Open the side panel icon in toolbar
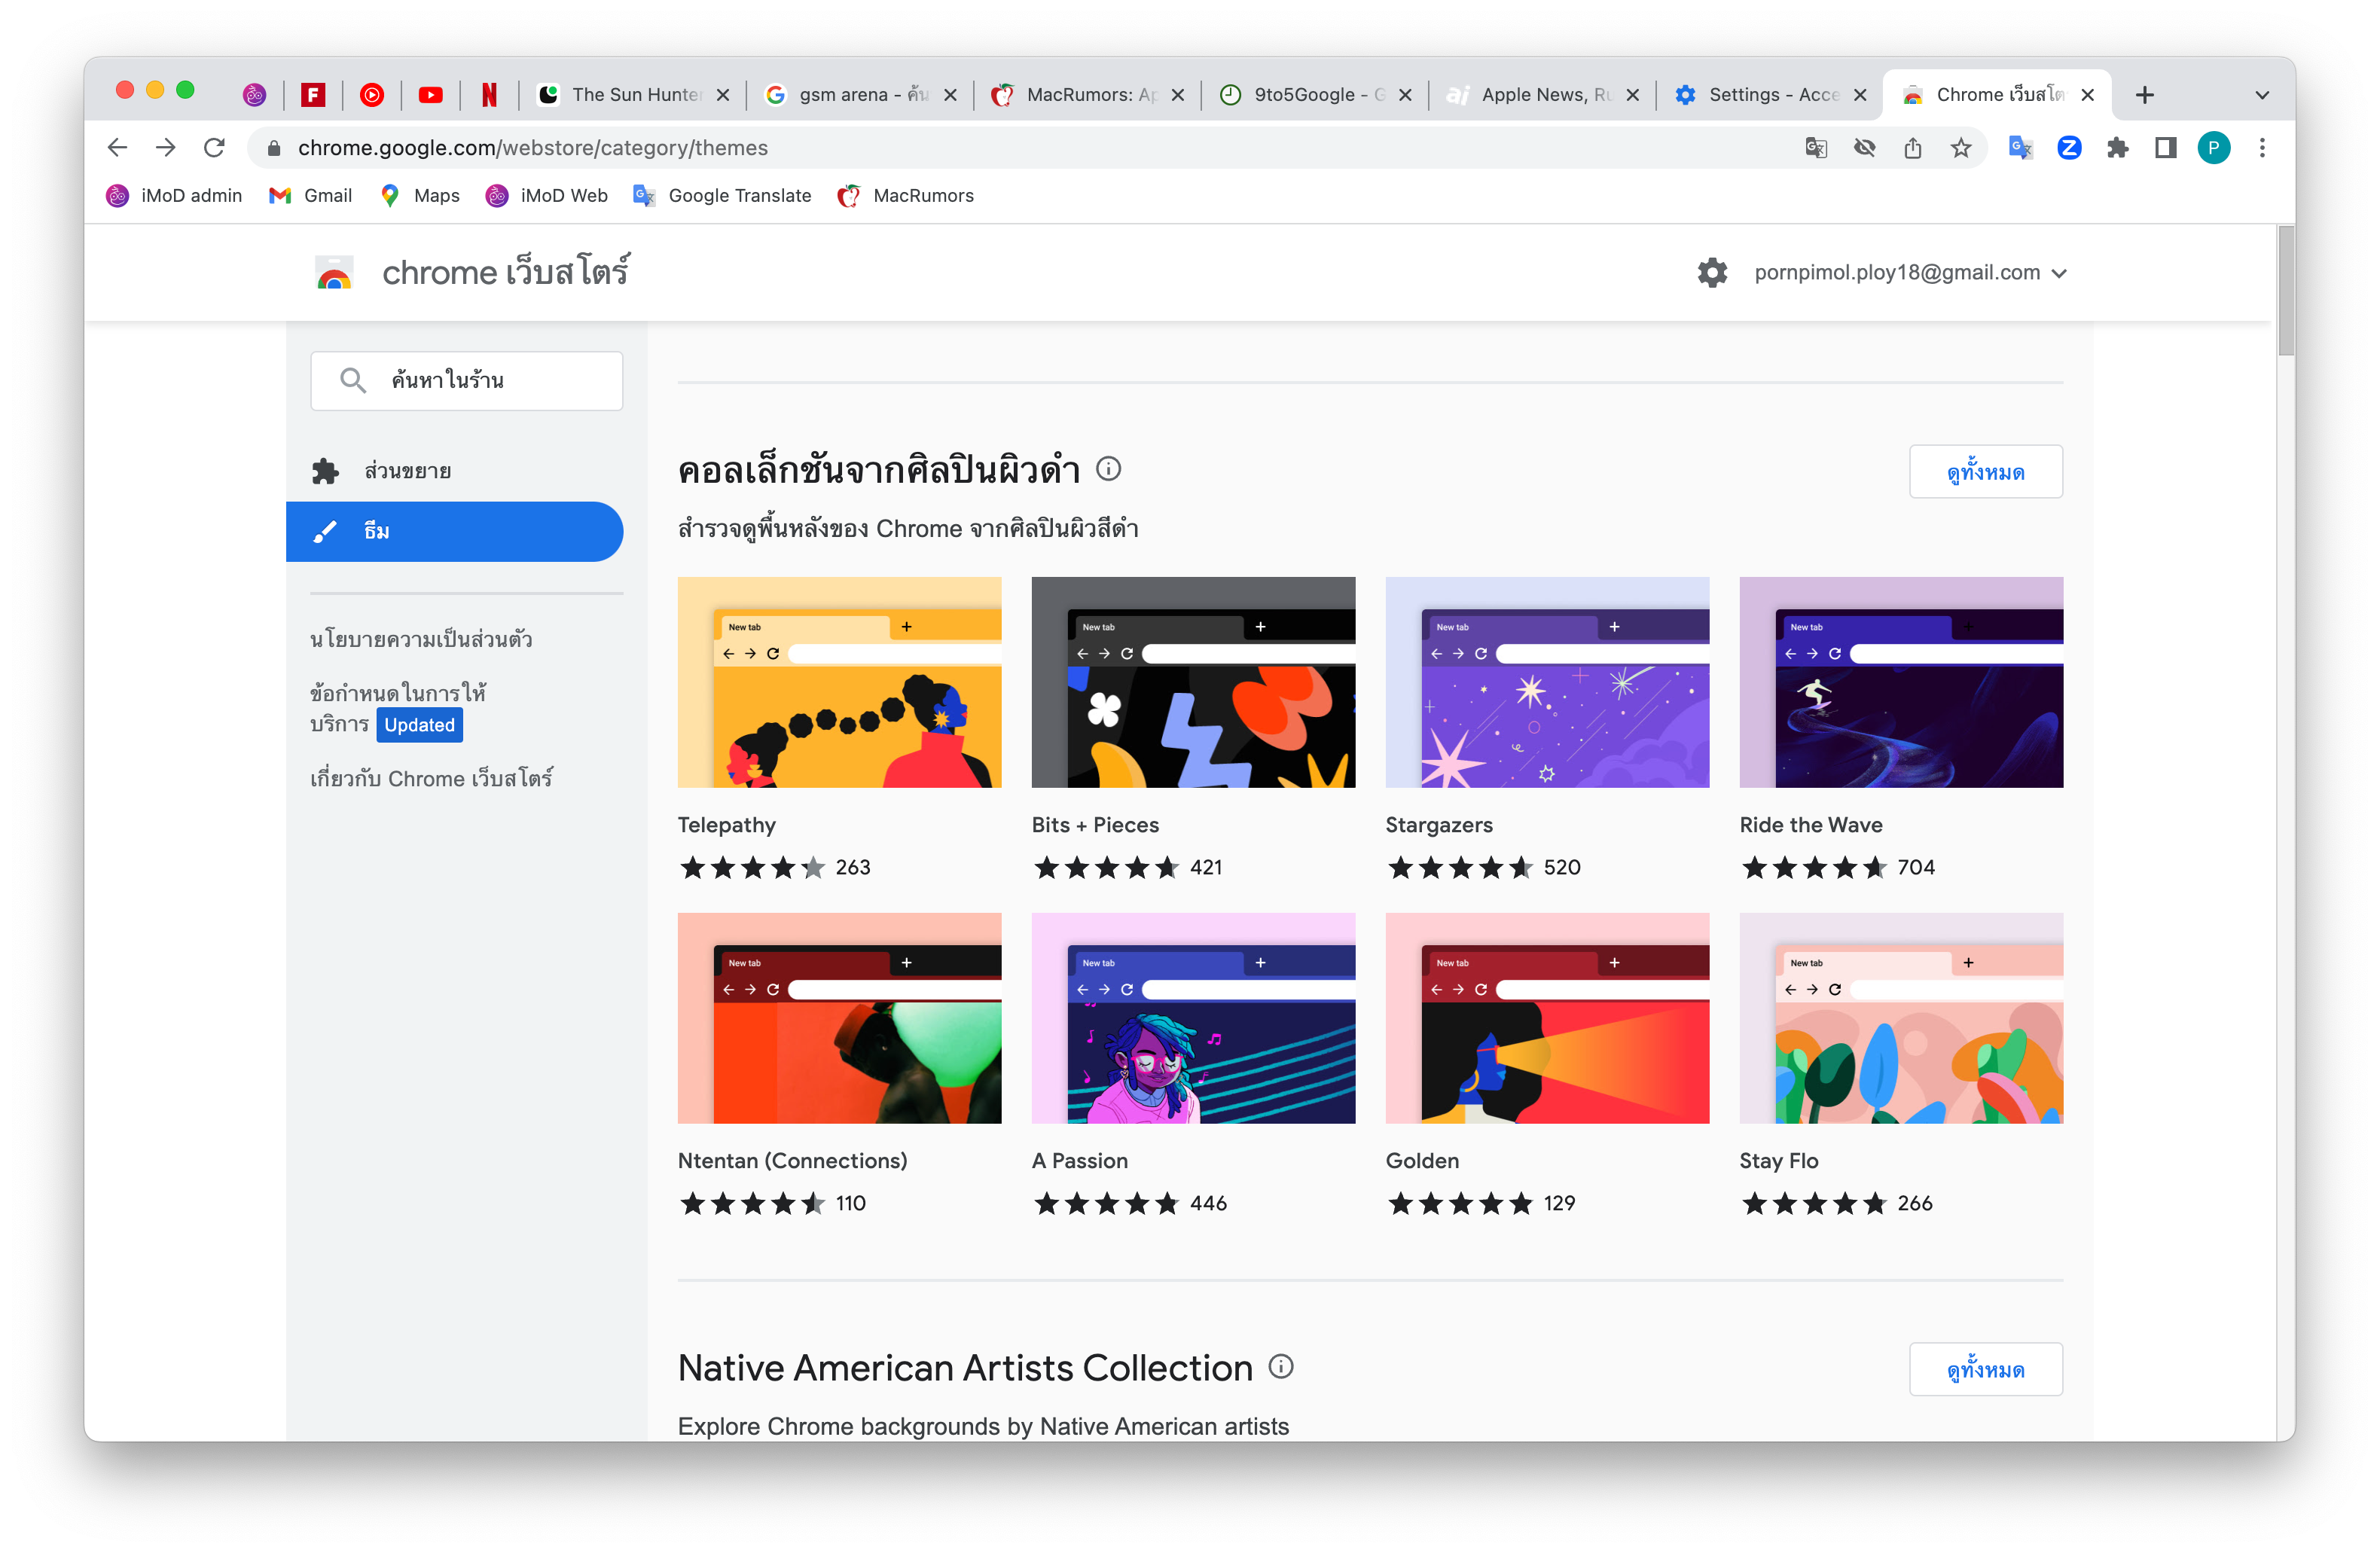2380x1553 pixels. (2165, 148)
